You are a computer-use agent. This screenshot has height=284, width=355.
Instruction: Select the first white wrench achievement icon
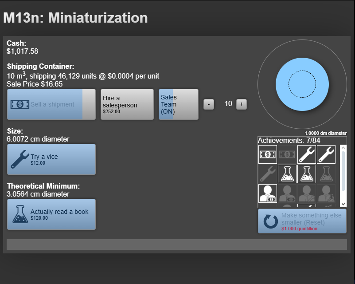tap(307, 154)
